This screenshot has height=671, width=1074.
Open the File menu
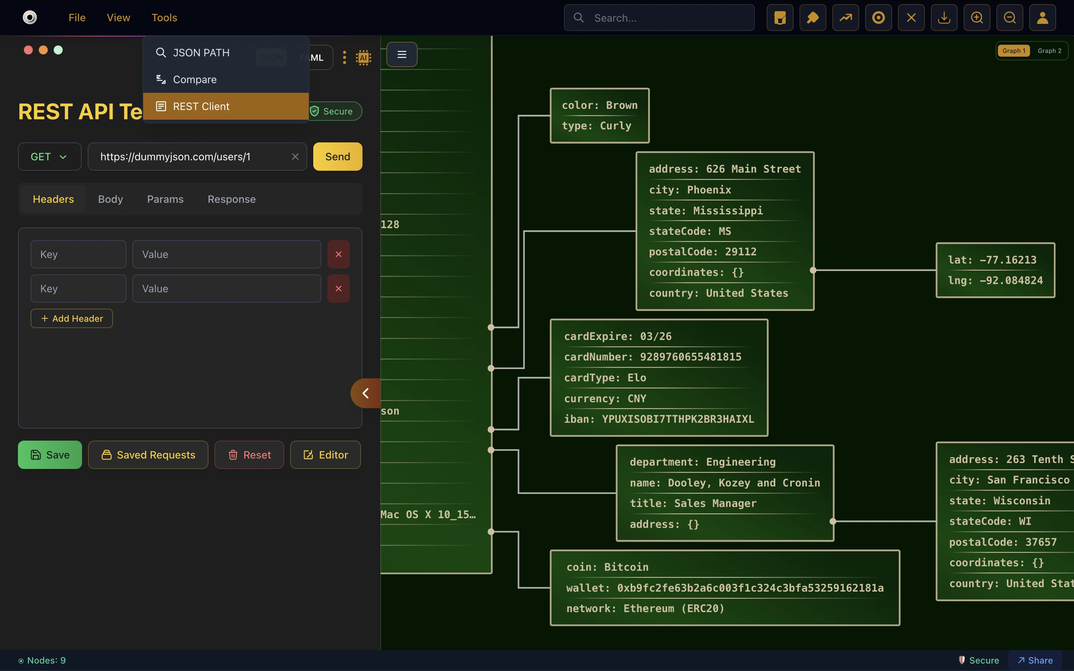77,18
